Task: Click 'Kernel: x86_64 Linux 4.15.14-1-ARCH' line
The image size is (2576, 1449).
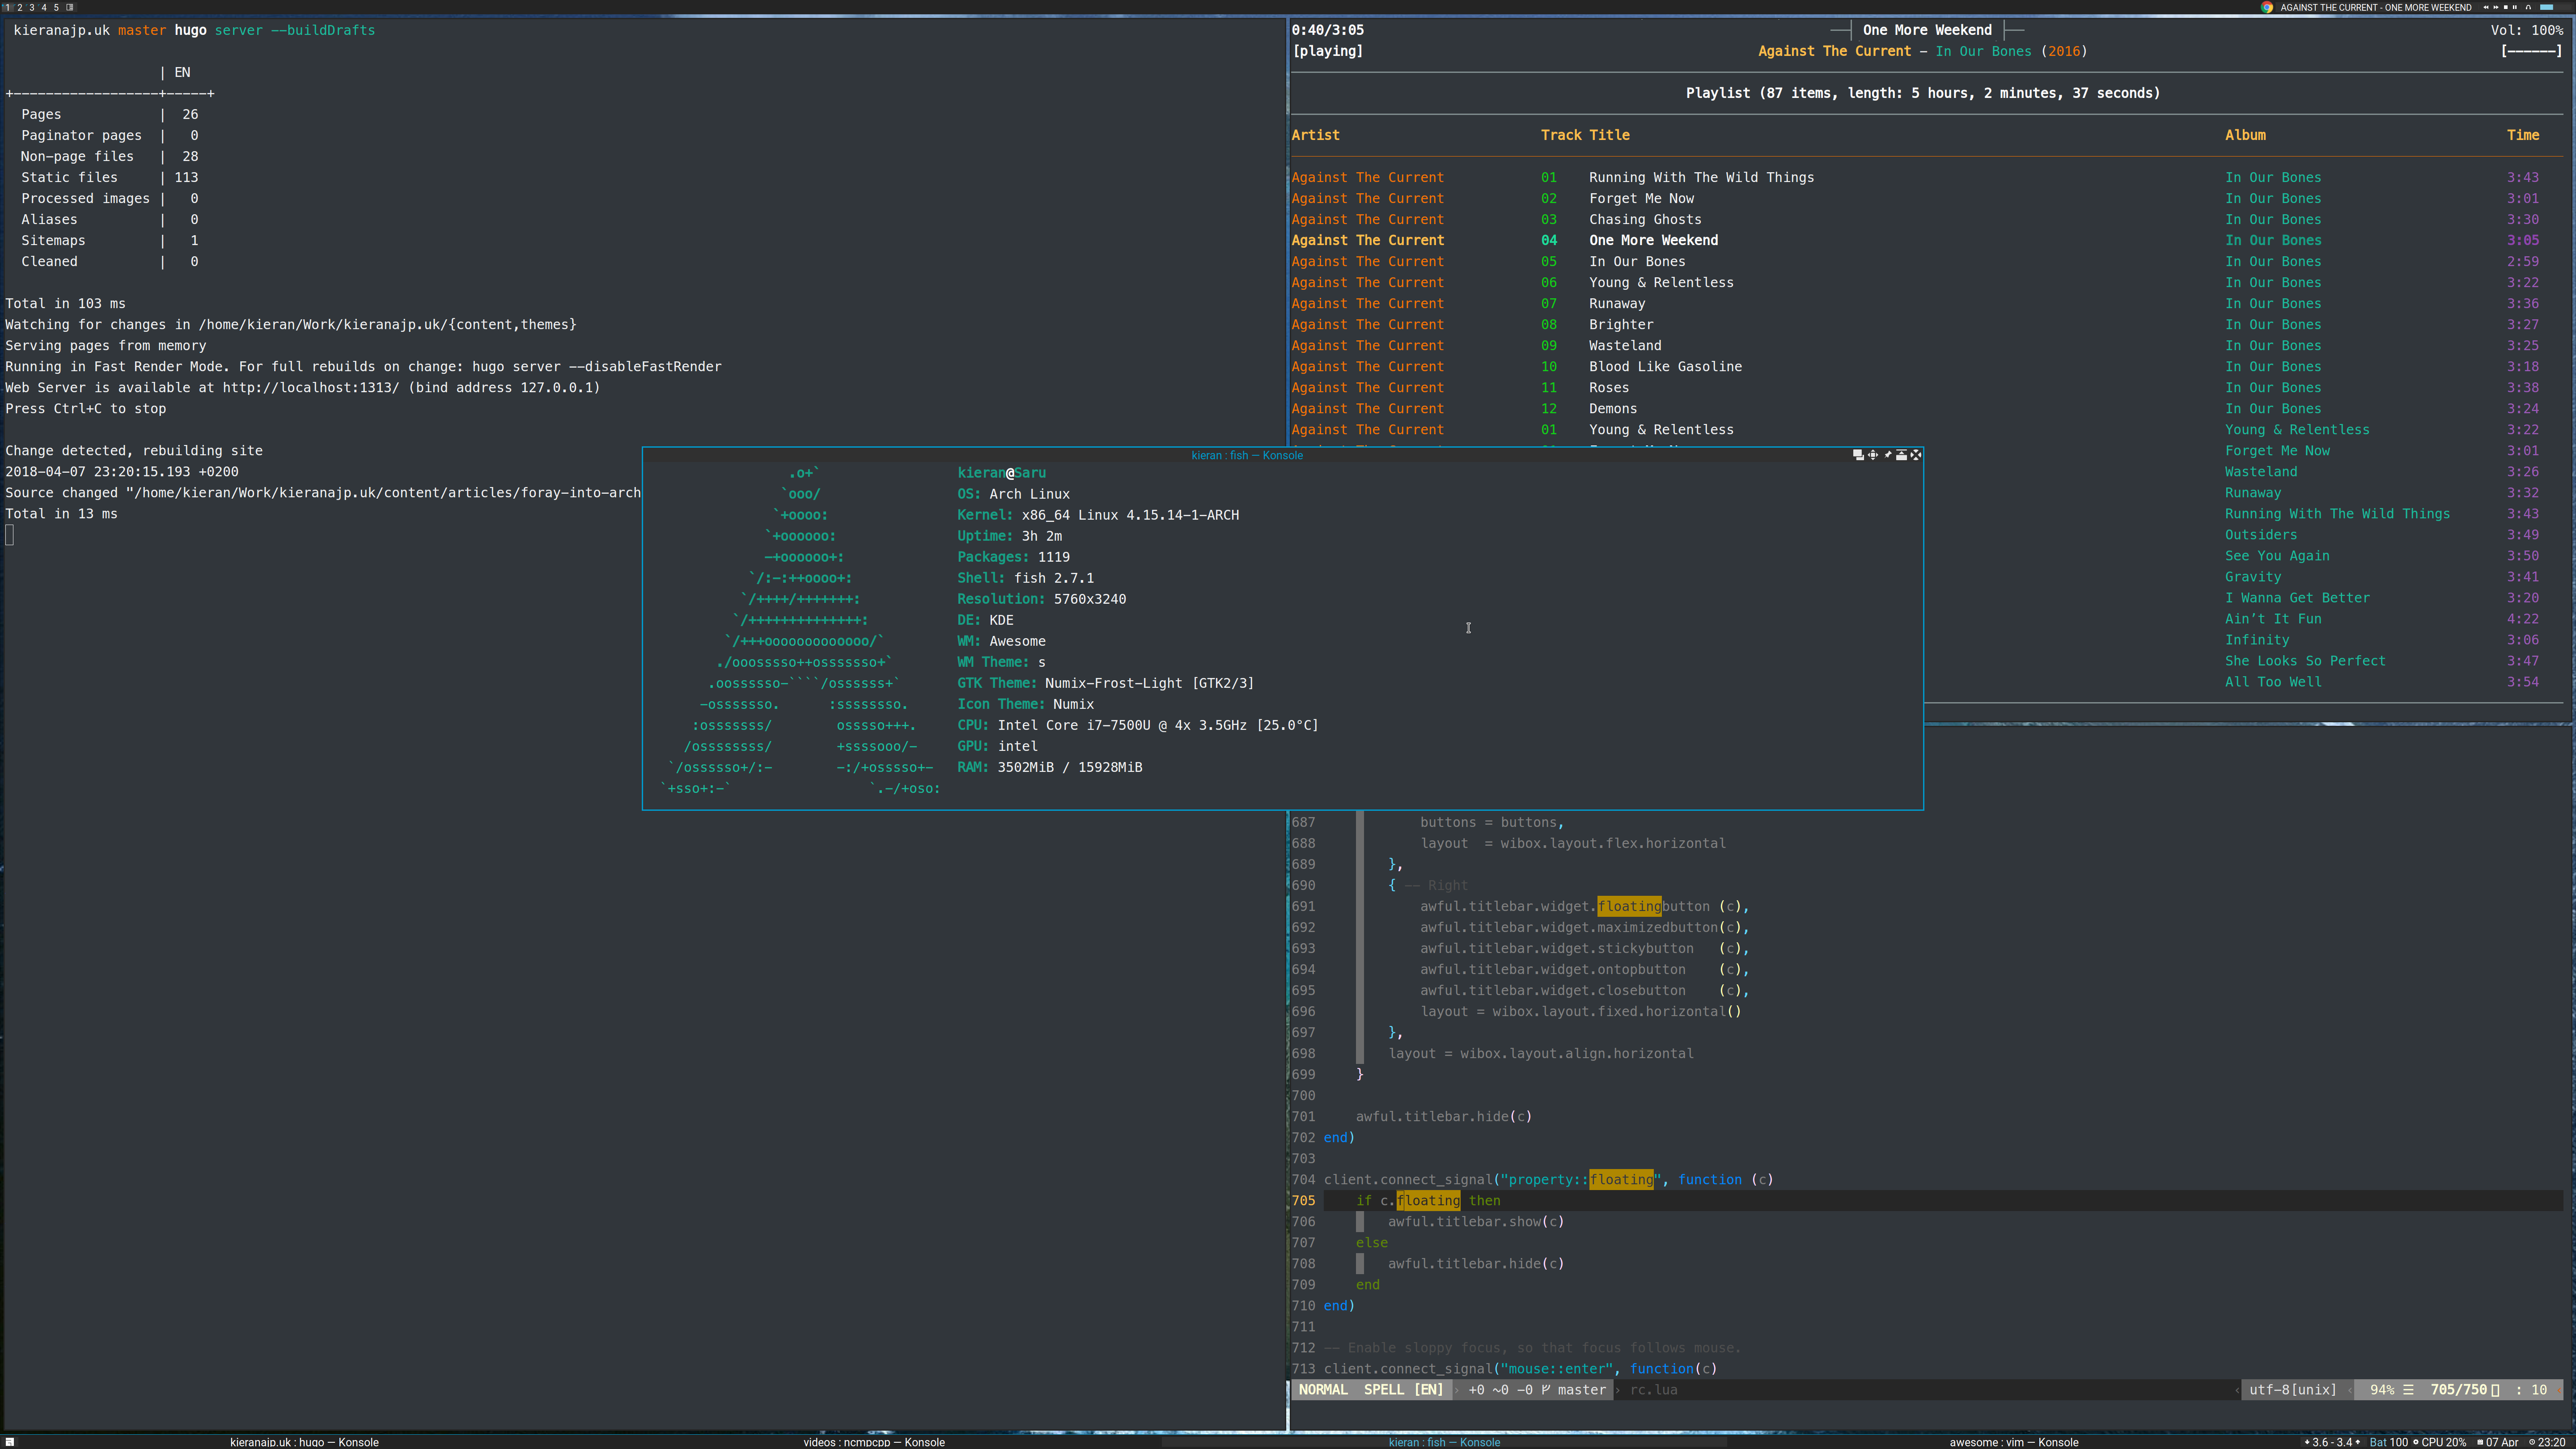Action: [1098, 515]
